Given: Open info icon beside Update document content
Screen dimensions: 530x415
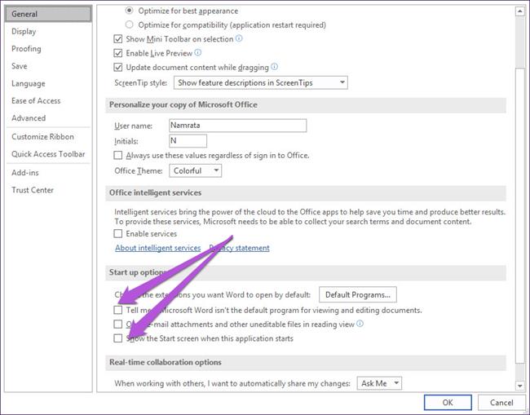Looking at the screenshot, I should (x=275, y=67).
